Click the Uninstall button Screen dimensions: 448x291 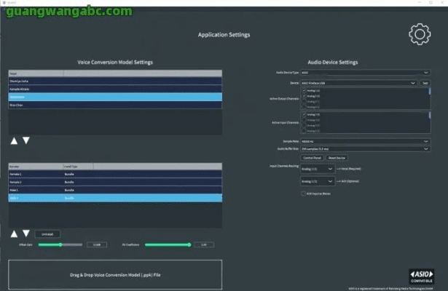point(47,234)
